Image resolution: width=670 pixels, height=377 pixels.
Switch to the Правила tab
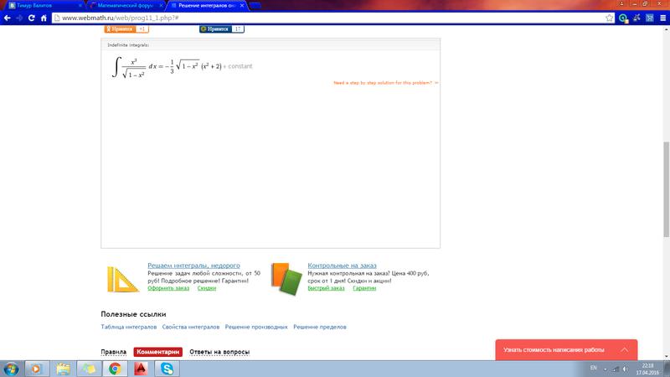click(x=114, y=352)
